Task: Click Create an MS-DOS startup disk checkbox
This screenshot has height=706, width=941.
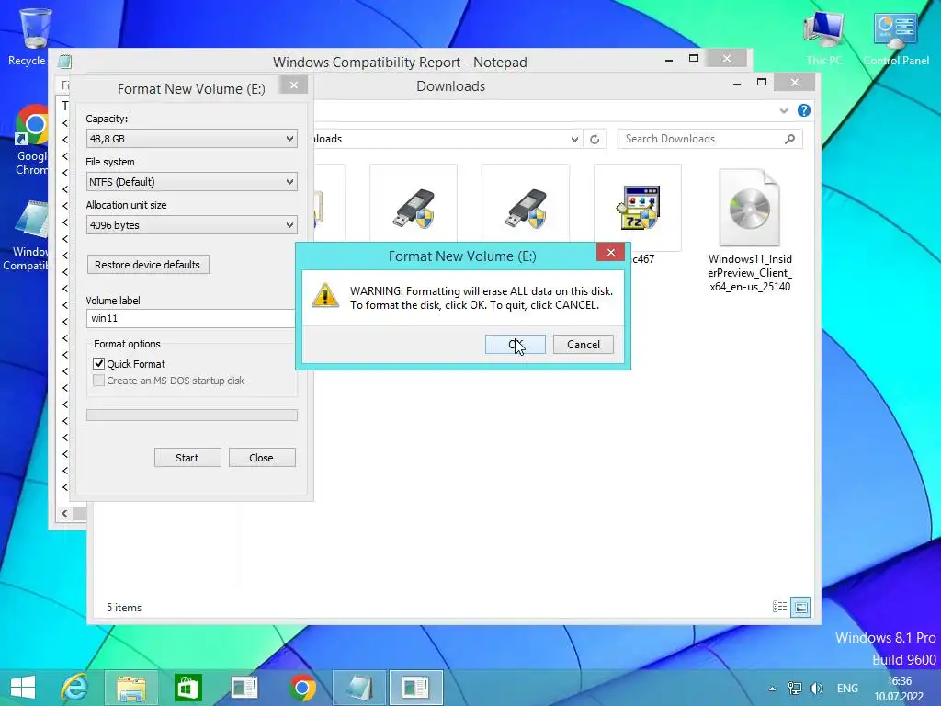Action: click(99, 381)
